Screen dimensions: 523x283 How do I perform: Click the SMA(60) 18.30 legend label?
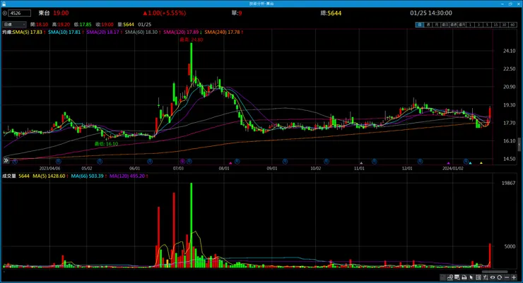tap(141, 32)
